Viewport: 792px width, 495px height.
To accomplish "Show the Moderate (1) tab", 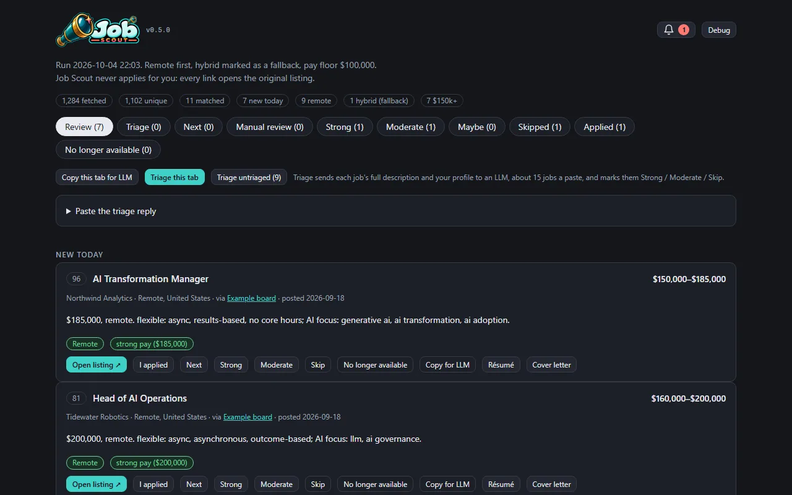I will [411, 127].
